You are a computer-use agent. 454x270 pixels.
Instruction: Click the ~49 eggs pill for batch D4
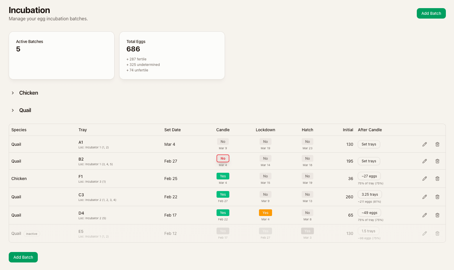click(x=369, y=213)
